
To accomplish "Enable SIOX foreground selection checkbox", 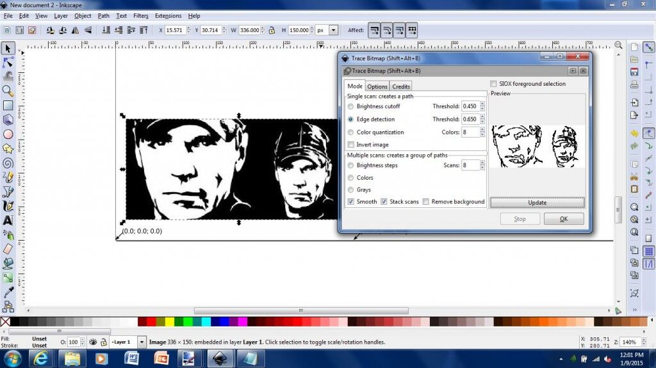I will click(x=493, y=84).
